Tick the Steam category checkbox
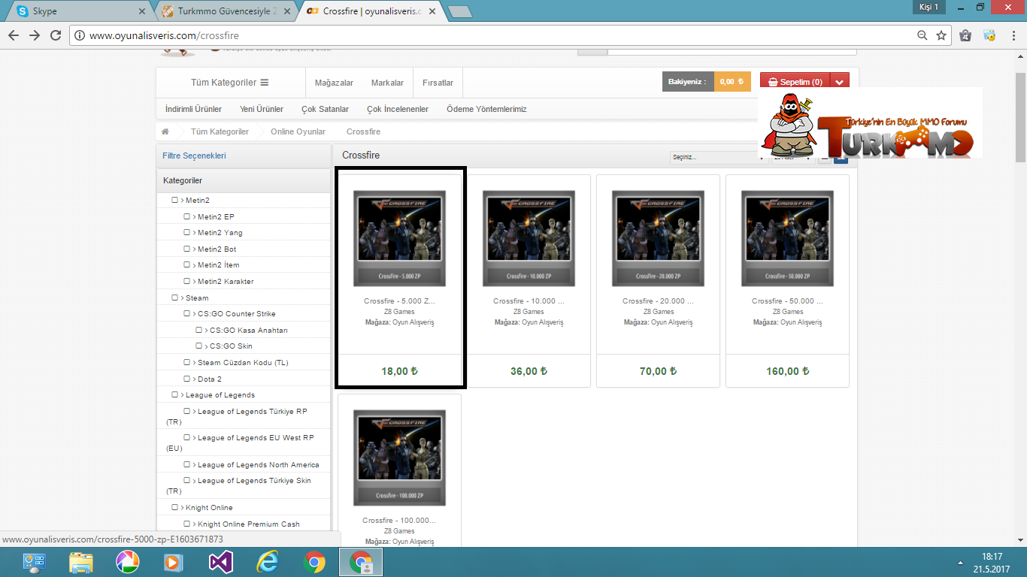 pyautogui.click(x=175, y=298)
